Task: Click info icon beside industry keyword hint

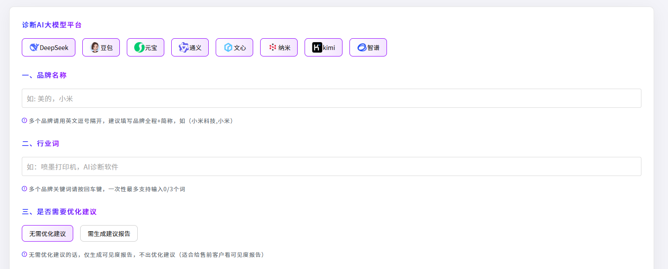Action: [24, 189]
